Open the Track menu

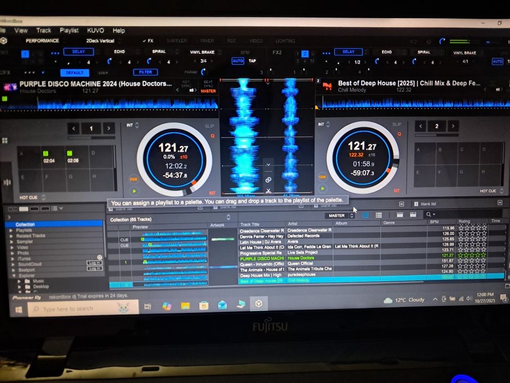pos(44,30)
